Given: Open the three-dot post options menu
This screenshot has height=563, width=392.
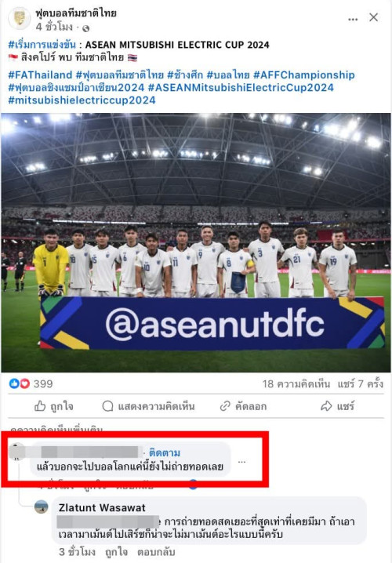Looking at the screenshot, I should pyautogui.click(x=353, y=20).
